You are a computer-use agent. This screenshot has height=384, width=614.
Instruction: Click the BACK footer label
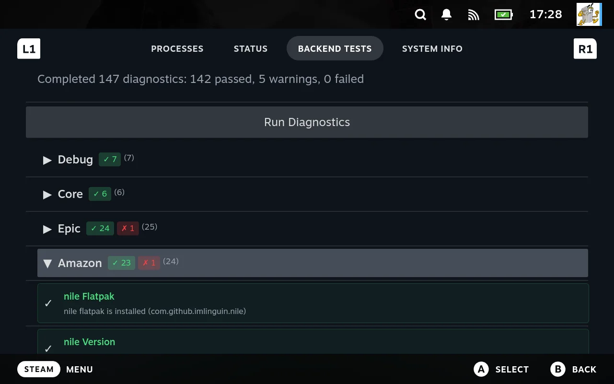tap(584, 369)
